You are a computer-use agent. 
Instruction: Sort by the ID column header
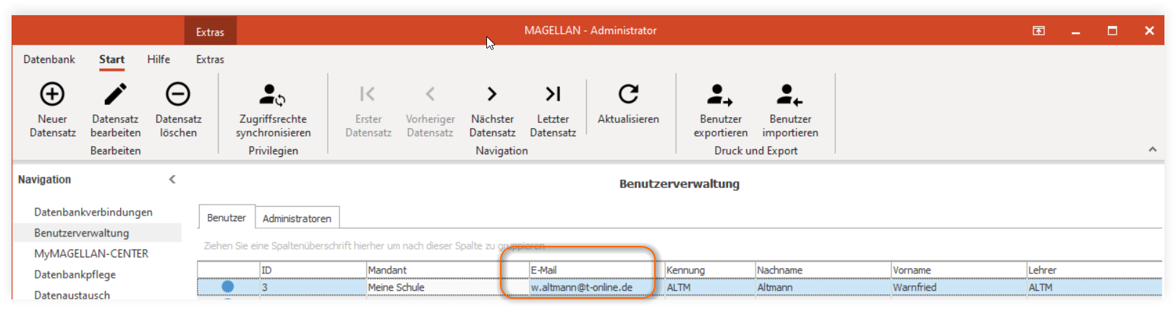click(313, 270)
